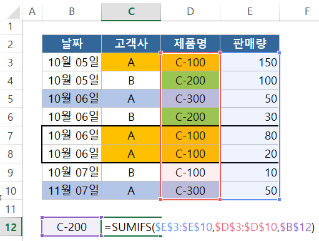Select the 80 sales cell
Screen dimensions: 319x241
pyautogui.click(x=250, y=135)
